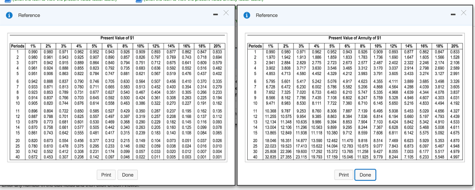
Task: Click Done in the Present Value of $1 dialog
Action: click(x=128, y=175)
